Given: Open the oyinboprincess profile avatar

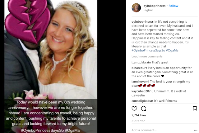Looking at the screenshot, I should (x=136, y=8).
